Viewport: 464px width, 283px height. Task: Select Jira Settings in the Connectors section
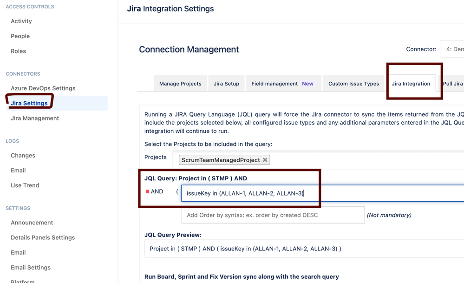click(29, 103)
